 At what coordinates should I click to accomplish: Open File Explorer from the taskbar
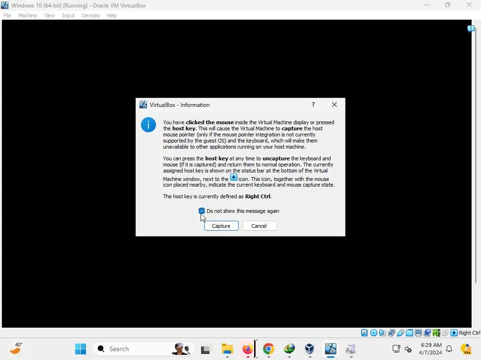pyautogui.click(x=227, y=349)
